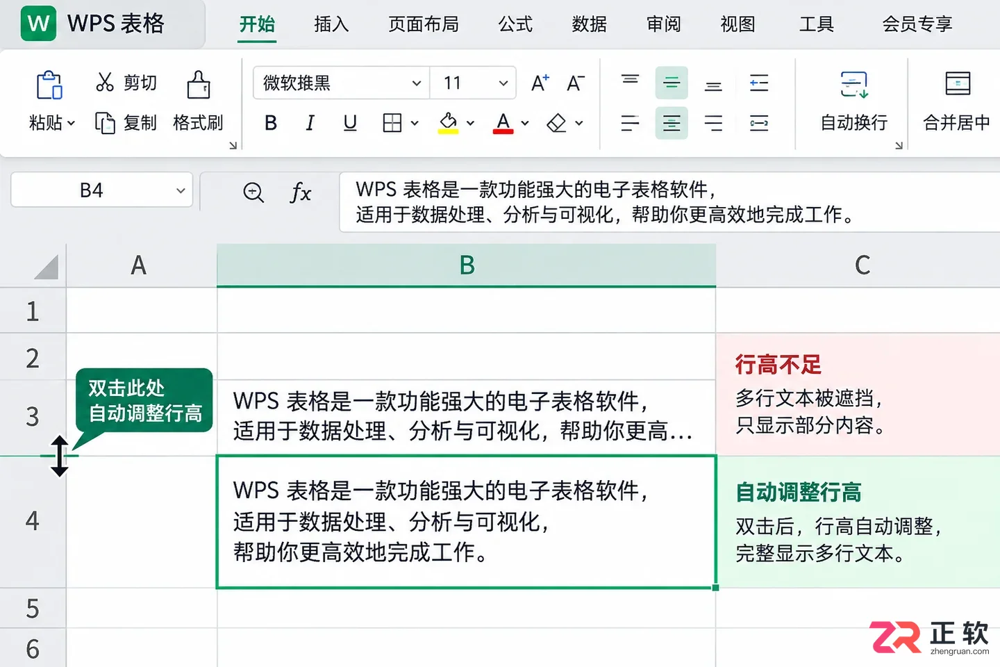Click the distributed alignment icon
Image resolution: width=1000 pixels, height=667 pixels.
pos(759,123)
